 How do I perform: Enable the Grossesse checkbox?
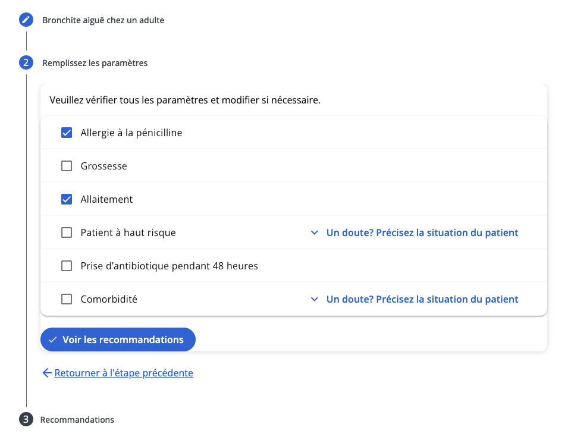point(67,166)
